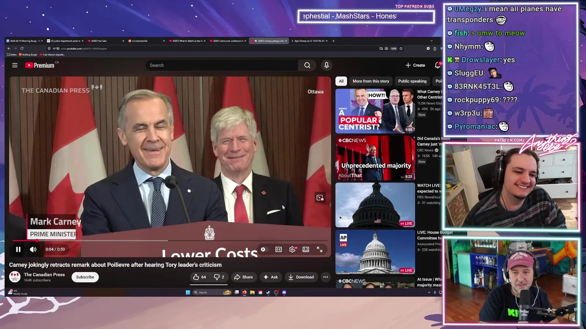This screenshot has width=586, height=329.
Task: Show hidden system tray icons
Action: pyautogui.click(x=429, y=292)
